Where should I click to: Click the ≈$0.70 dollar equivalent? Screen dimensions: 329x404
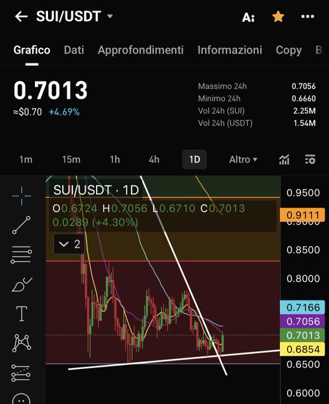coord(27,112)
